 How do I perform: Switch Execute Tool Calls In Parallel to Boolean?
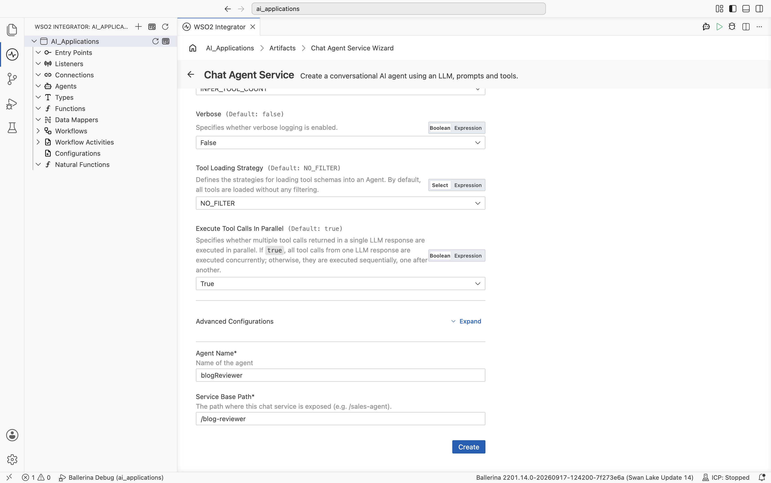(440, 255)
